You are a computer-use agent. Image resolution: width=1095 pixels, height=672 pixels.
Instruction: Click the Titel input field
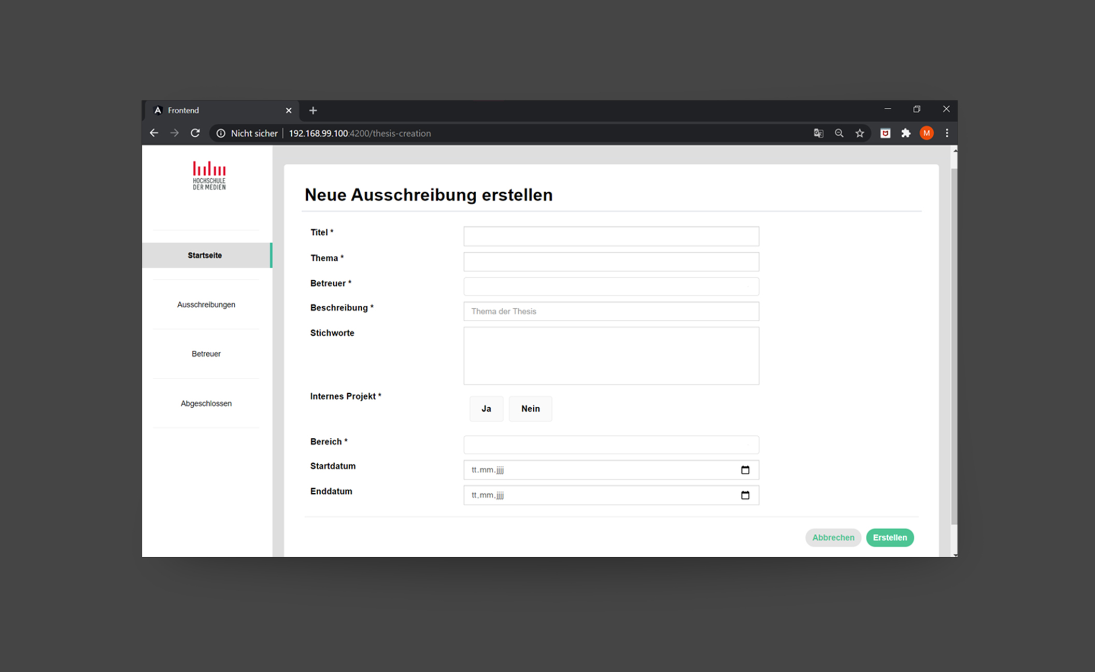(x=611, y=236)
